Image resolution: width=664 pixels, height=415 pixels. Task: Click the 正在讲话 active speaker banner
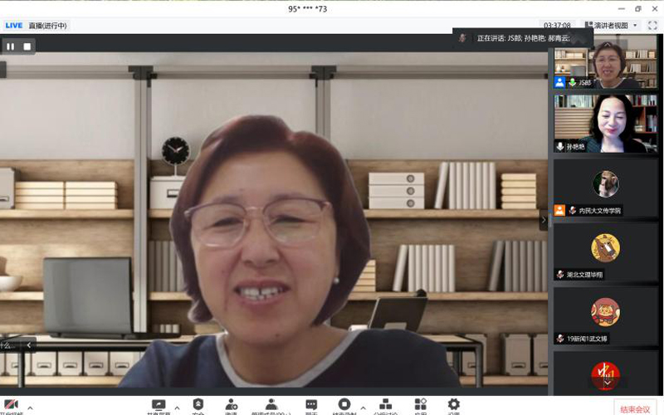click(524, 38)
